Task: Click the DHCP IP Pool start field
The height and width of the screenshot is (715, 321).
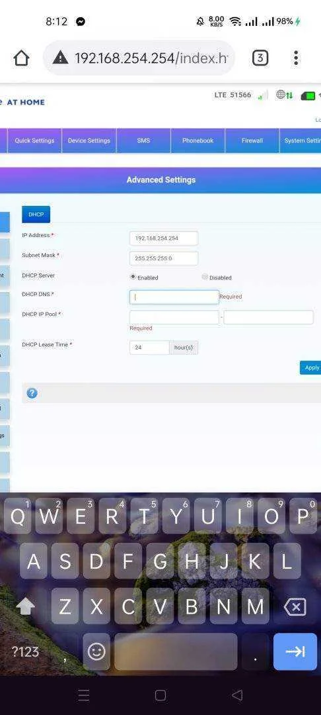Action: (x=174, y=317)
